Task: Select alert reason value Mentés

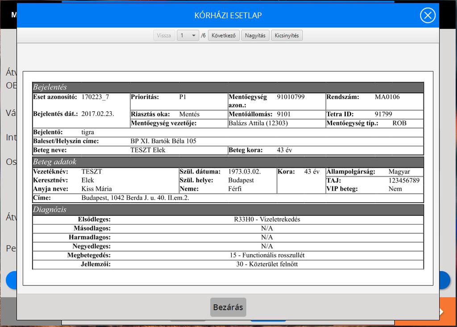Action: coord(189,114)
